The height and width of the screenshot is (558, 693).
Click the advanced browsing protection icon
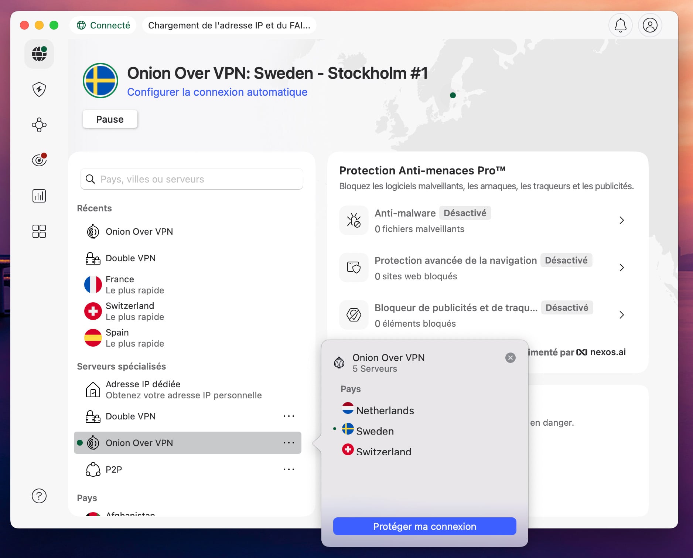pos(354,268)
